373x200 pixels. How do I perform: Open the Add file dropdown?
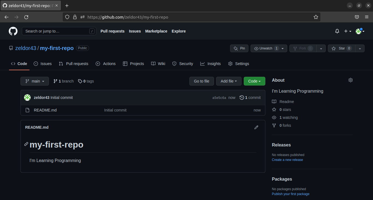(x=229, y=81)
